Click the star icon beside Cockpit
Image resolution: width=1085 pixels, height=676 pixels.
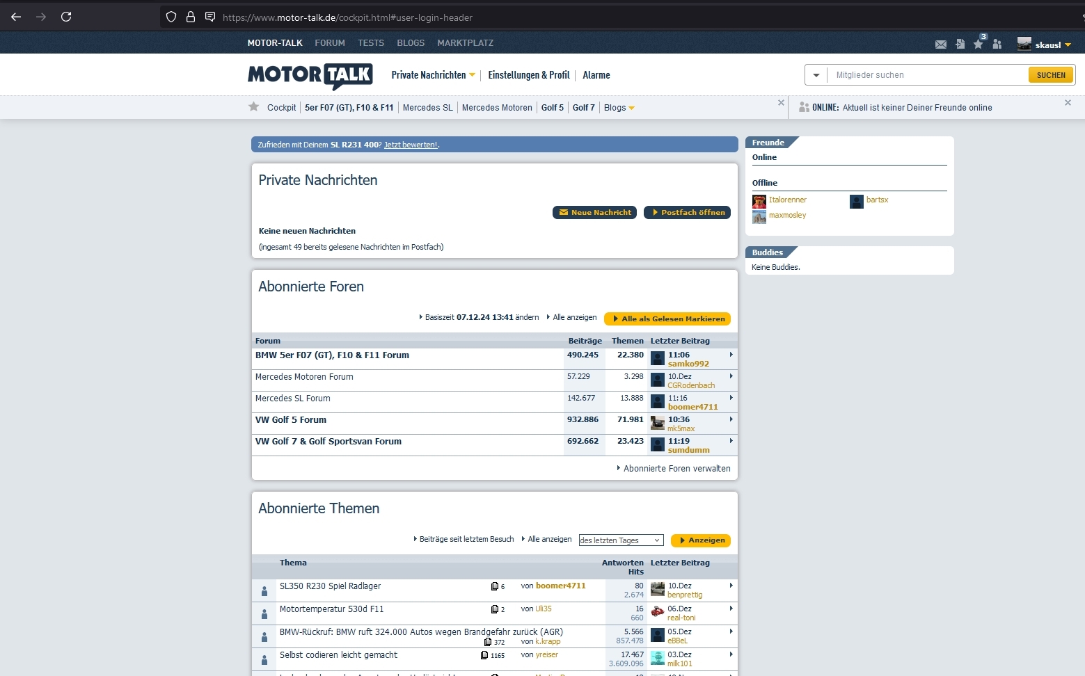pyautogui.click(x=253, y=107)
